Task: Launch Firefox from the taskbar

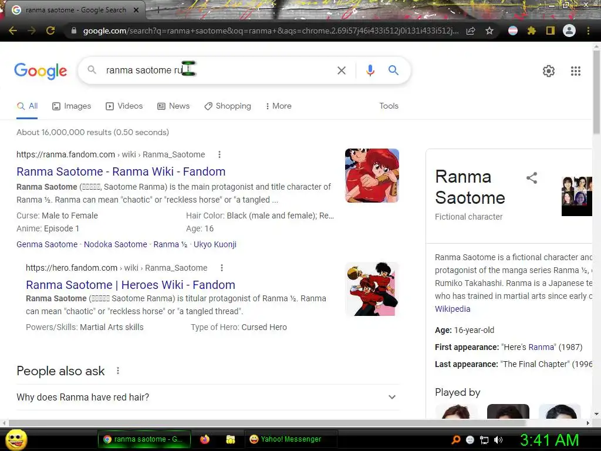Action: [x=205, y=439]
